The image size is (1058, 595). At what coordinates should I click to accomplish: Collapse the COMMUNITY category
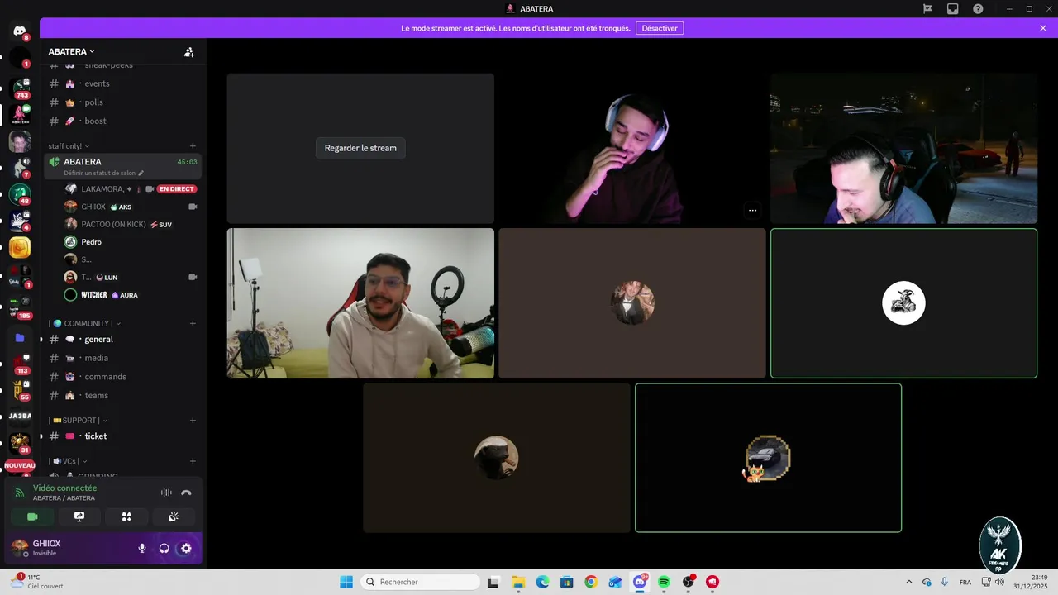tap(85, 323)
